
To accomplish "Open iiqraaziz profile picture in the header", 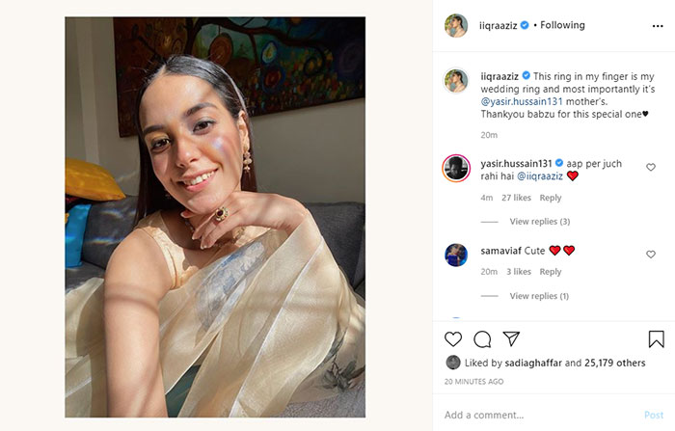I will (456, 25).
